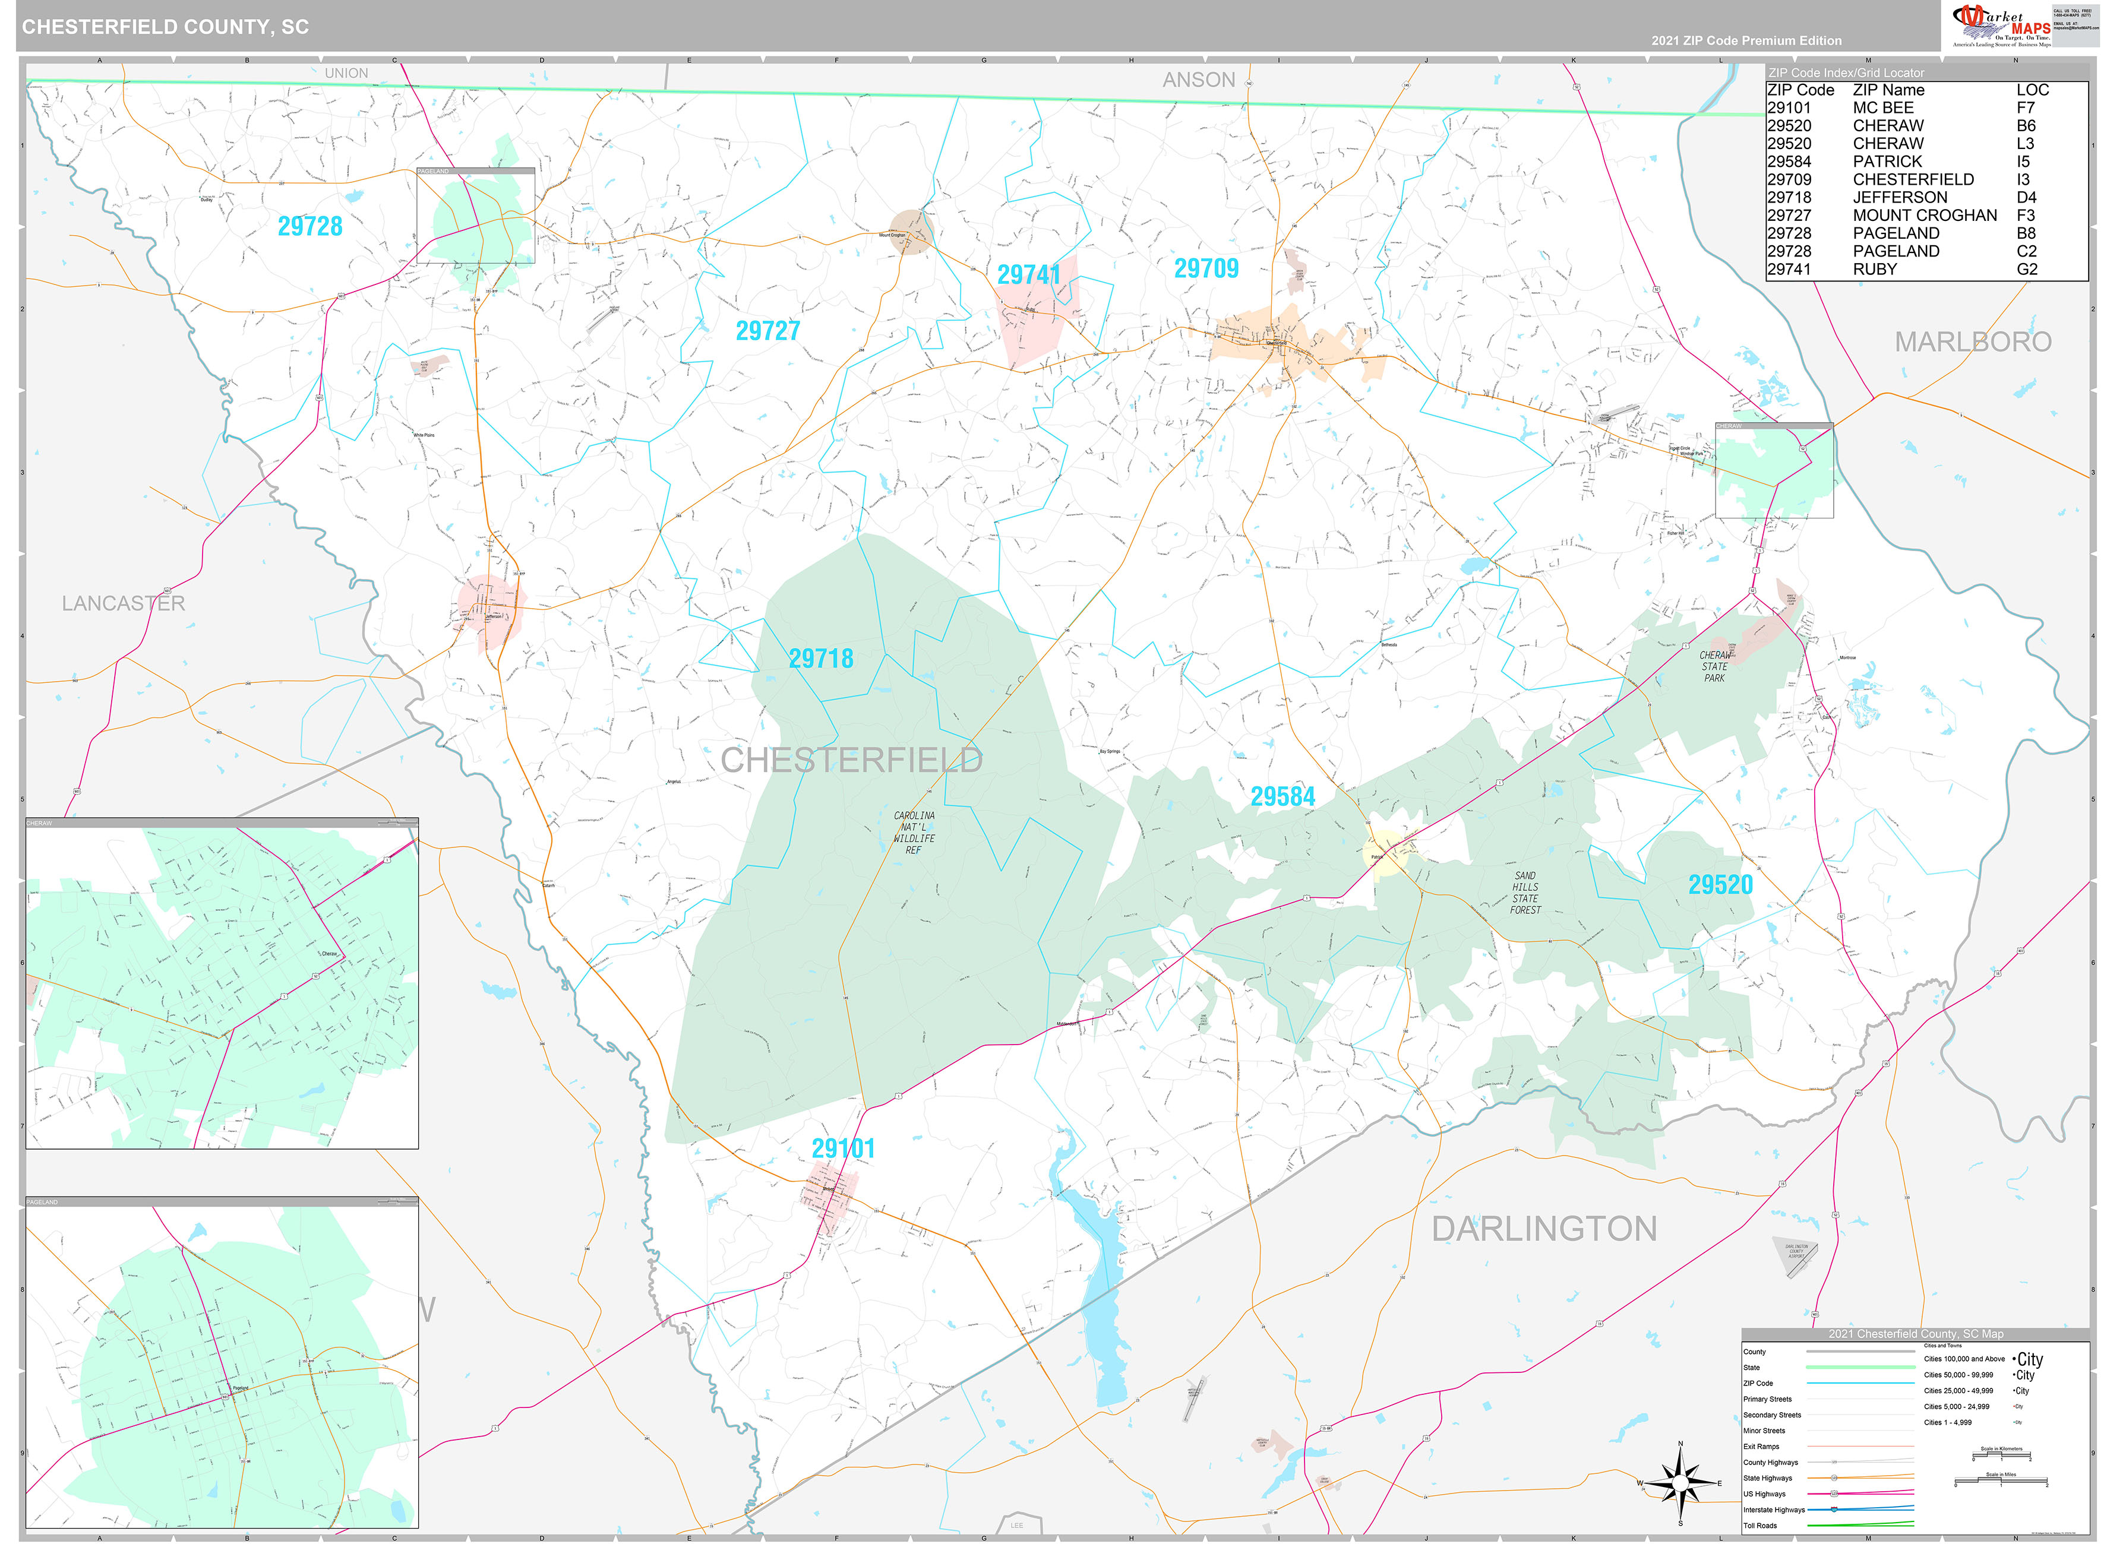Click the DARLINGTON county label
2107x1544 pixels.
tap(1544, 1229)
